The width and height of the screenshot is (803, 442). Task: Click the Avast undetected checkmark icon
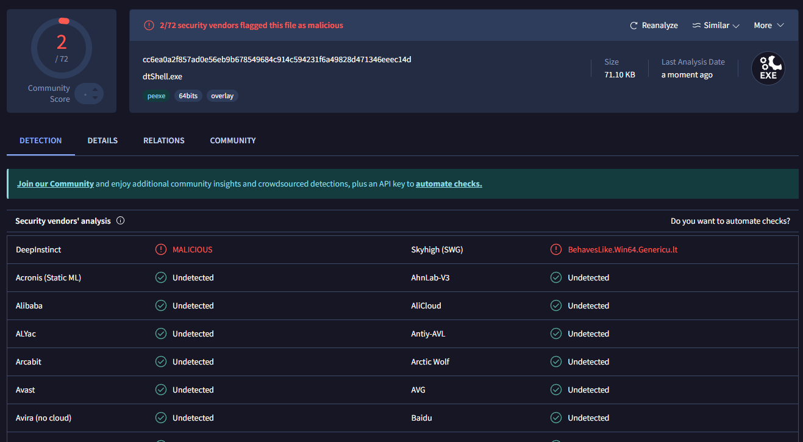click(161, 390)
